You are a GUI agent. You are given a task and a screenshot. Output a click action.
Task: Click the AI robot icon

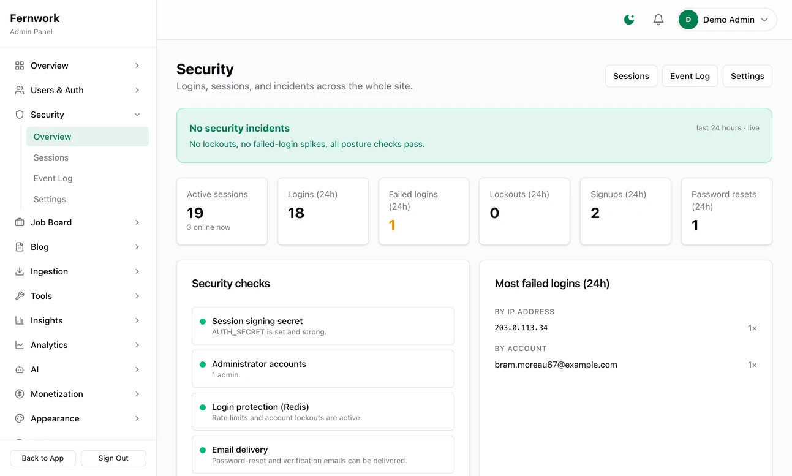pos(20,369)
